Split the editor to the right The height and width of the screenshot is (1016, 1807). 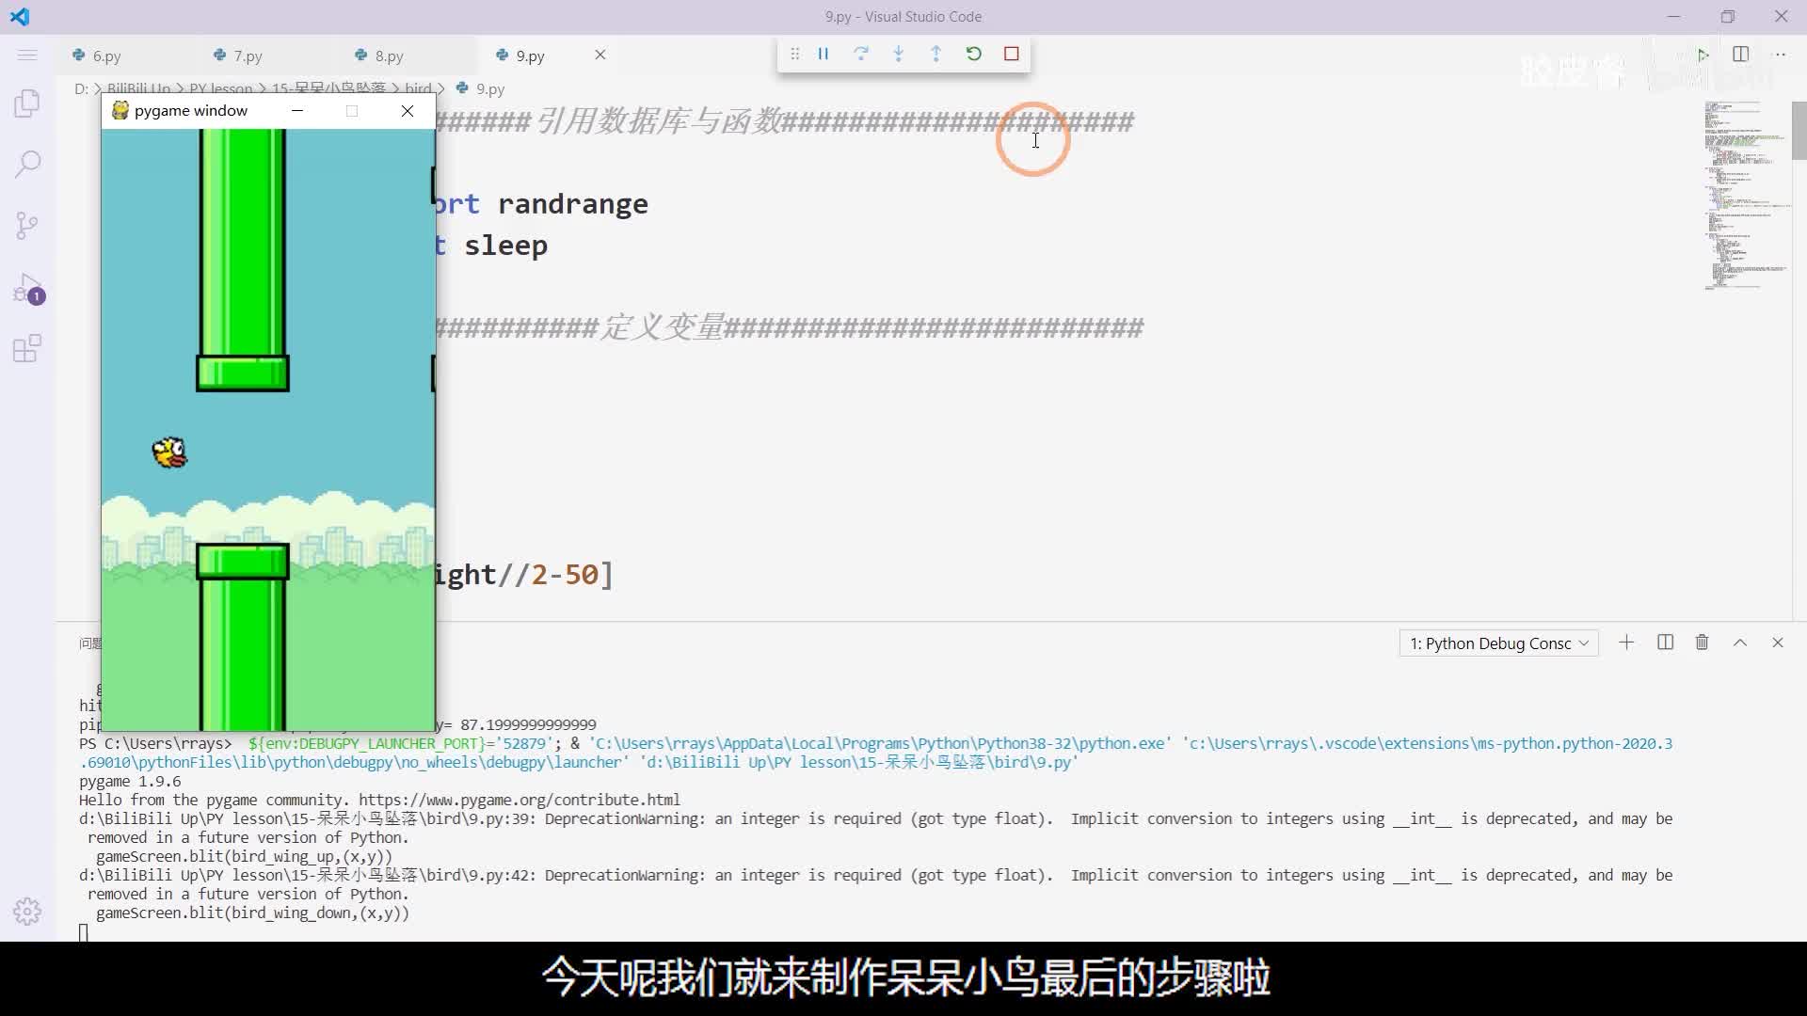pos(1741,55)
